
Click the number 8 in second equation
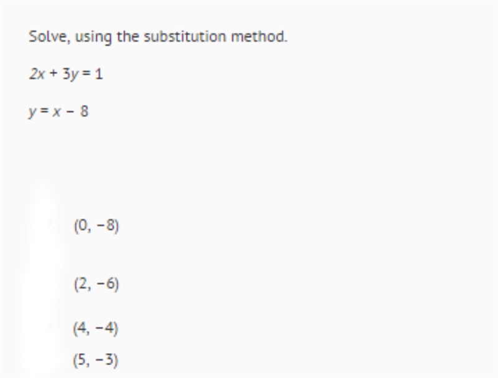click(x=84, y=111)
